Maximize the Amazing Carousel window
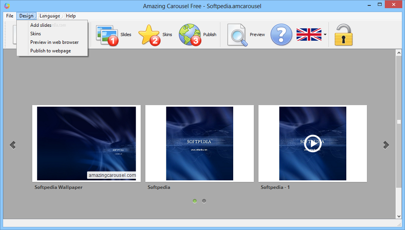The image size is (405, 230). click(379, 4)
